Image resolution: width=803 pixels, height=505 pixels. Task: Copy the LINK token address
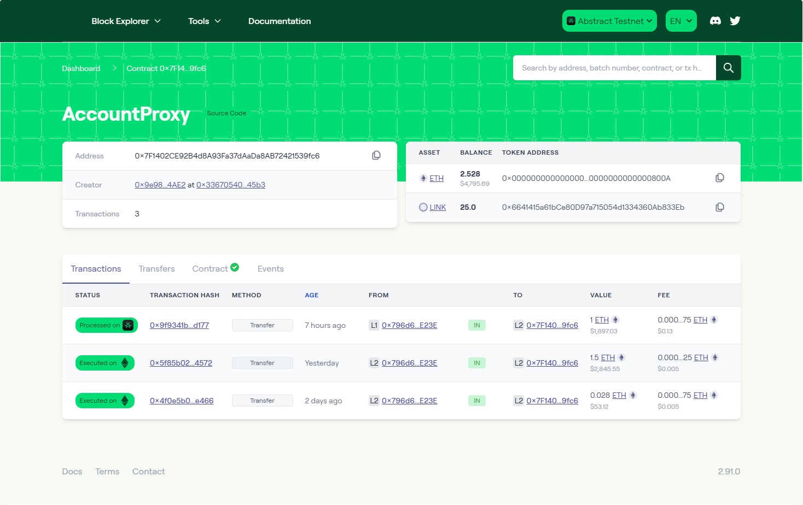[x=720, y=207]
